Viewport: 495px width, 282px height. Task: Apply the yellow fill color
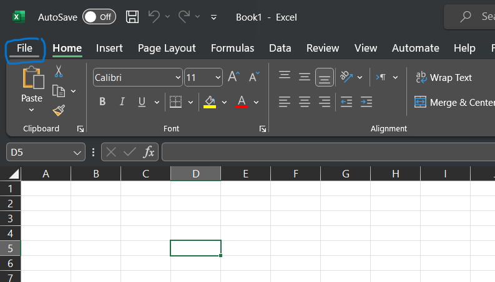210,102
